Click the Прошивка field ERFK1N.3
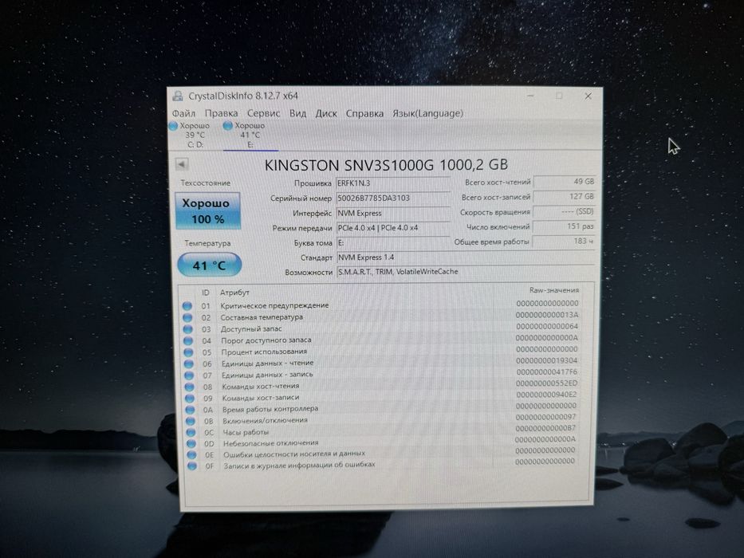Image resolution: width=744 pixels, height=558 pixels. (393, 183)
